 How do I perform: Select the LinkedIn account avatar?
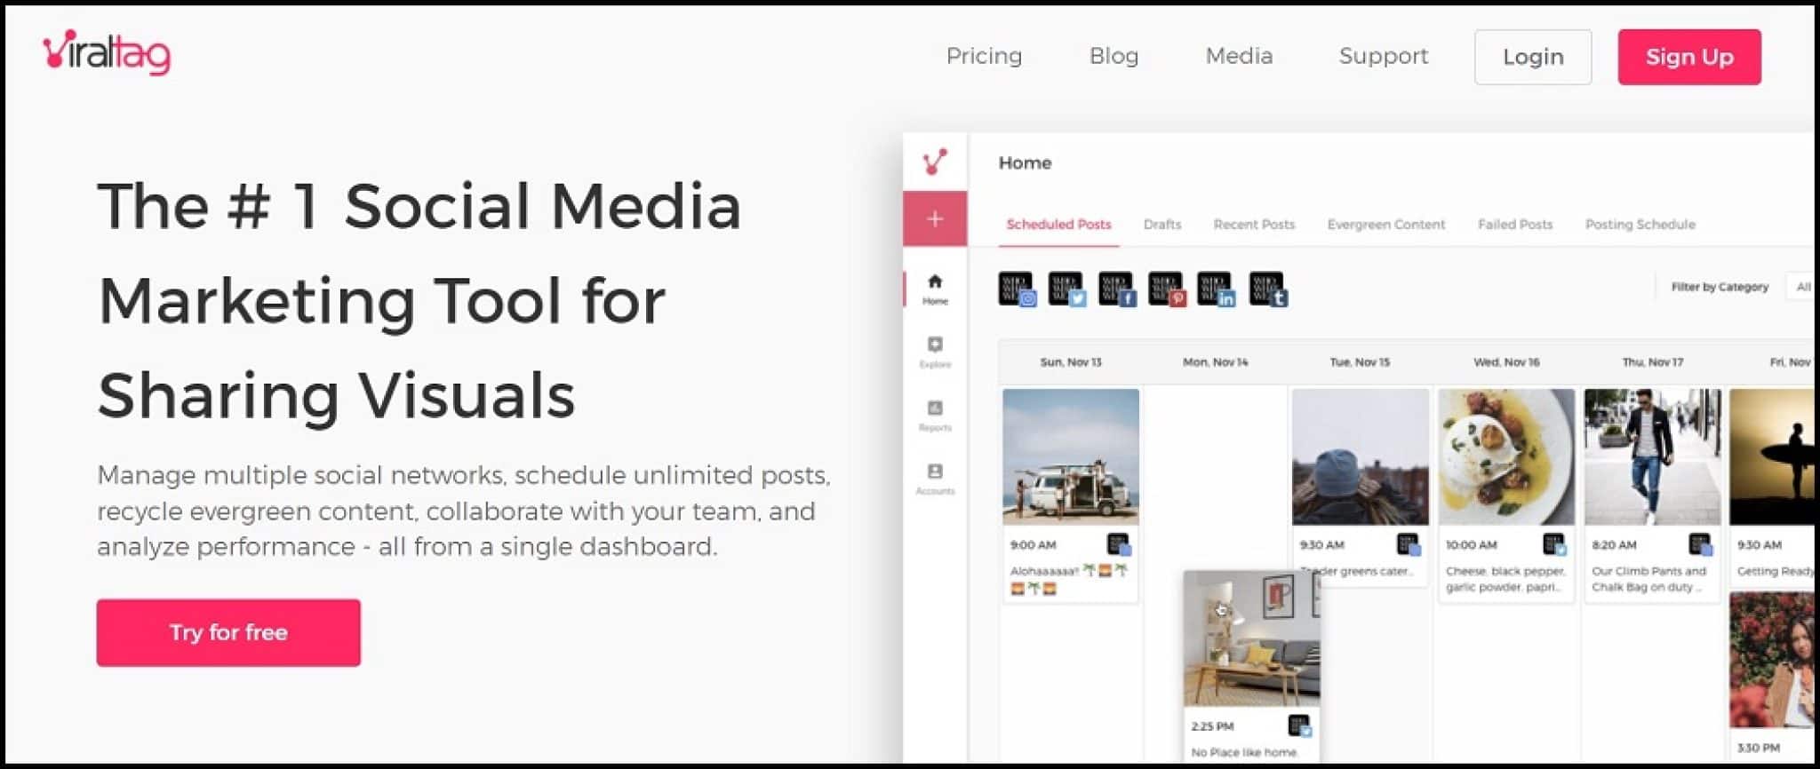tap(1217, 289)
